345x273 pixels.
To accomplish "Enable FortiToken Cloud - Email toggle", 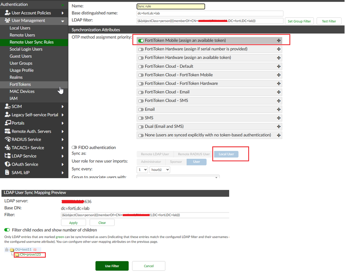I will point(141,92).
